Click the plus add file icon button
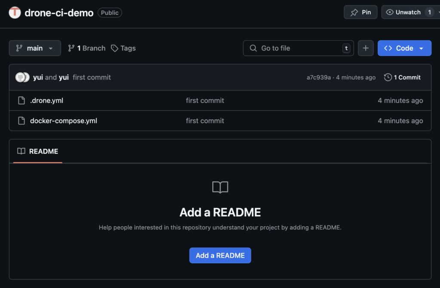The width and height of the screenshot is (440, 288). (365, 48)
